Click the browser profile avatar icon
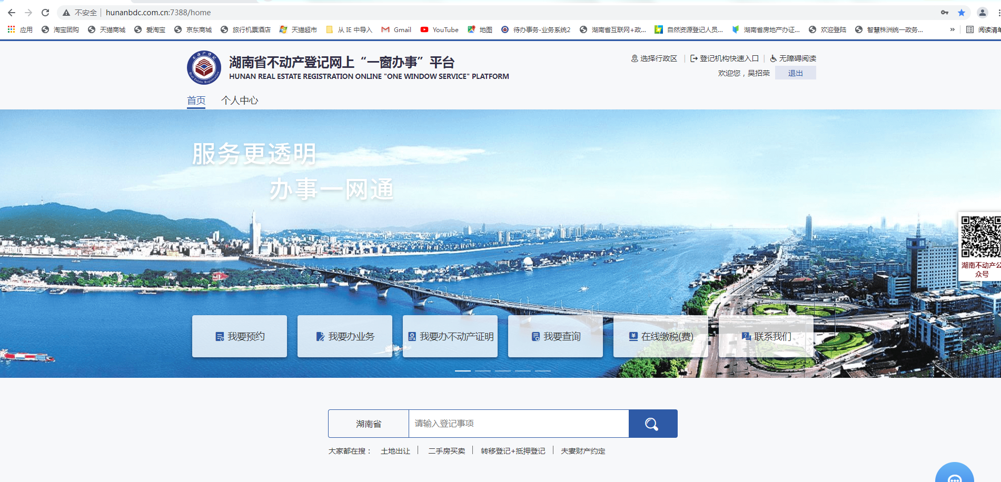 982,13
